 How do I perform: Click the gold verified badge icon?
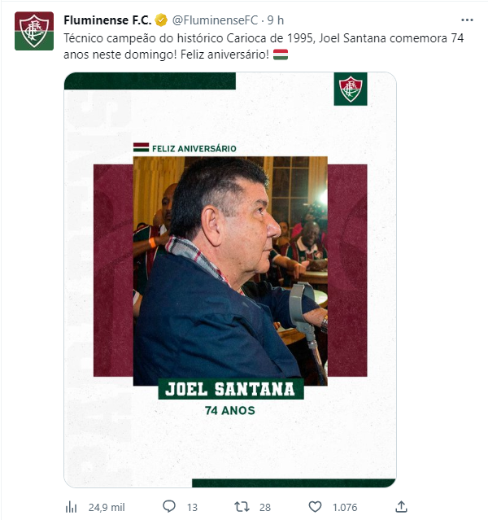pos(161,20)
